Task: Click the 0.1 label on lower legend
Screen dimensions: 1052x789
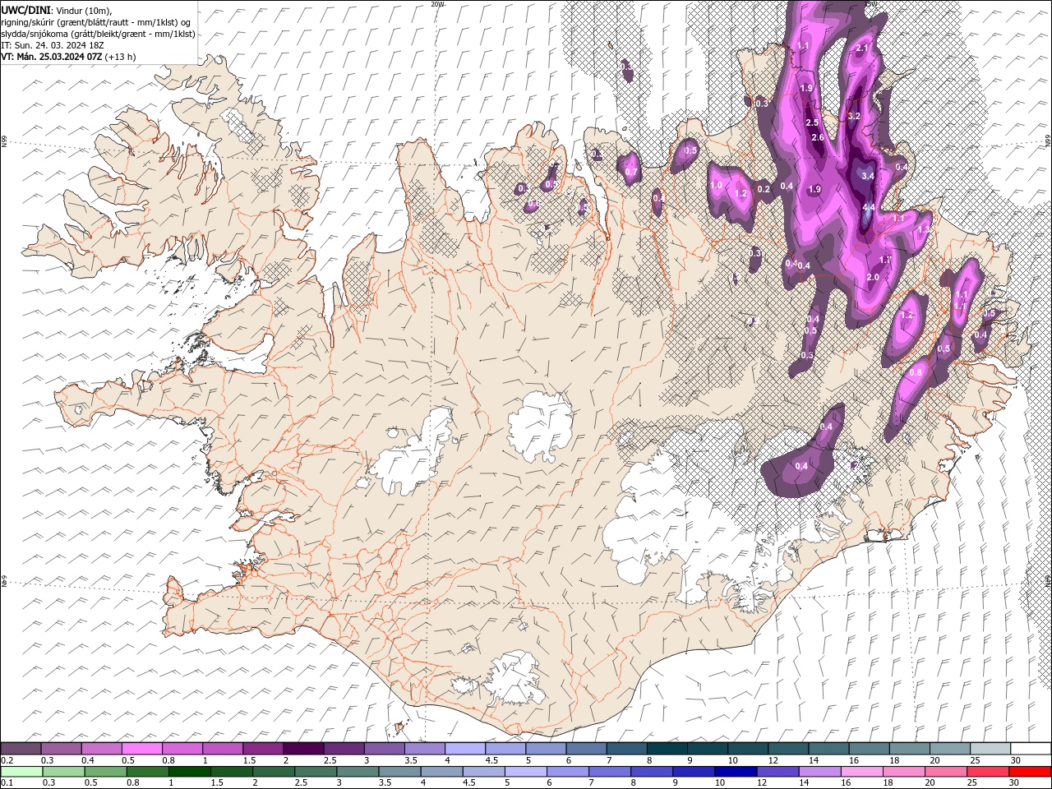Action: (7, 782)
